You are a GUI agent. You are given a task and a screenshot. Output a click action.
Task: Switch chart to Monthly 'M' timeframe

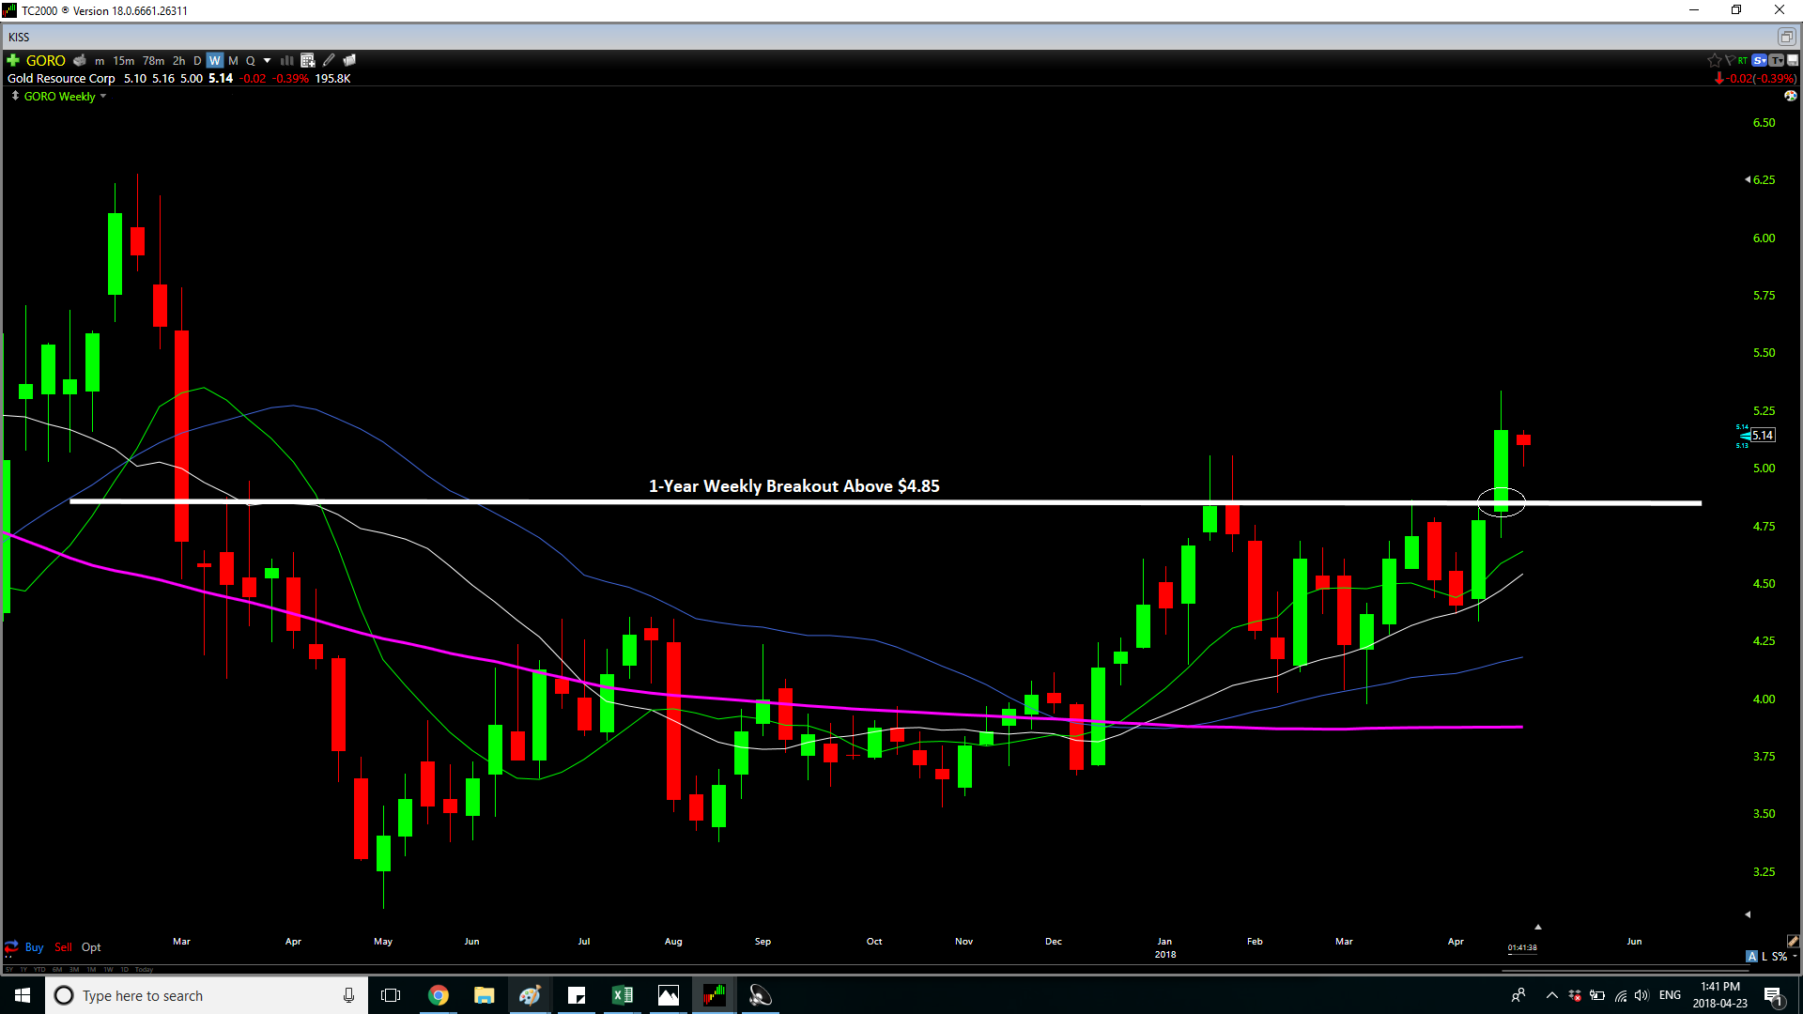233,61
